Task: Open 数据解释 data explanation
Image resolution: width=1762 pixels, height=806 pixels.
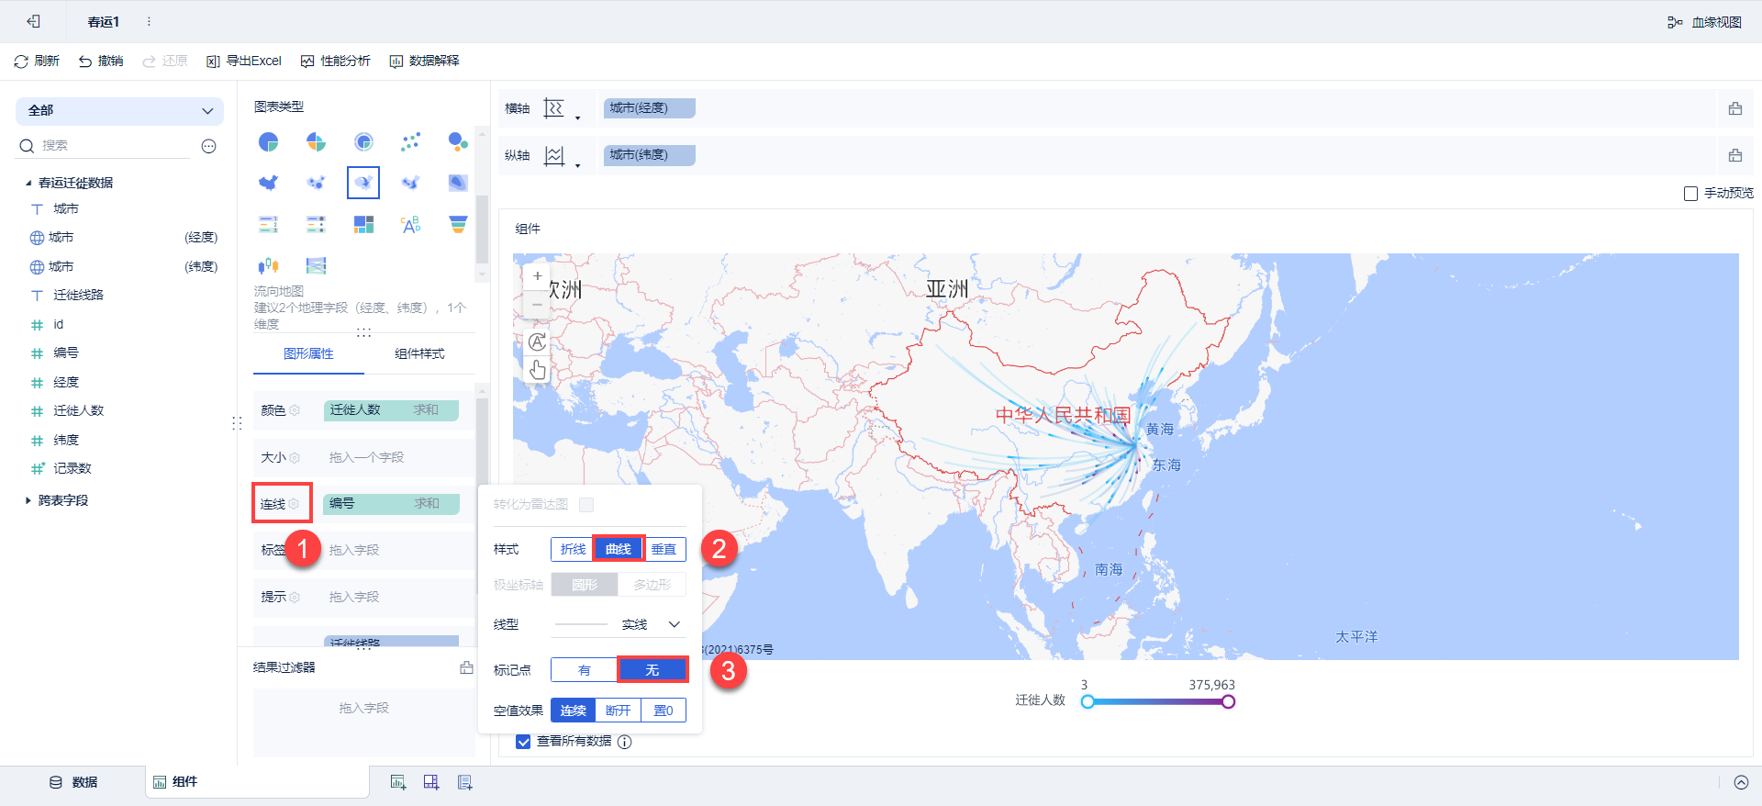Action: (425, 62)
